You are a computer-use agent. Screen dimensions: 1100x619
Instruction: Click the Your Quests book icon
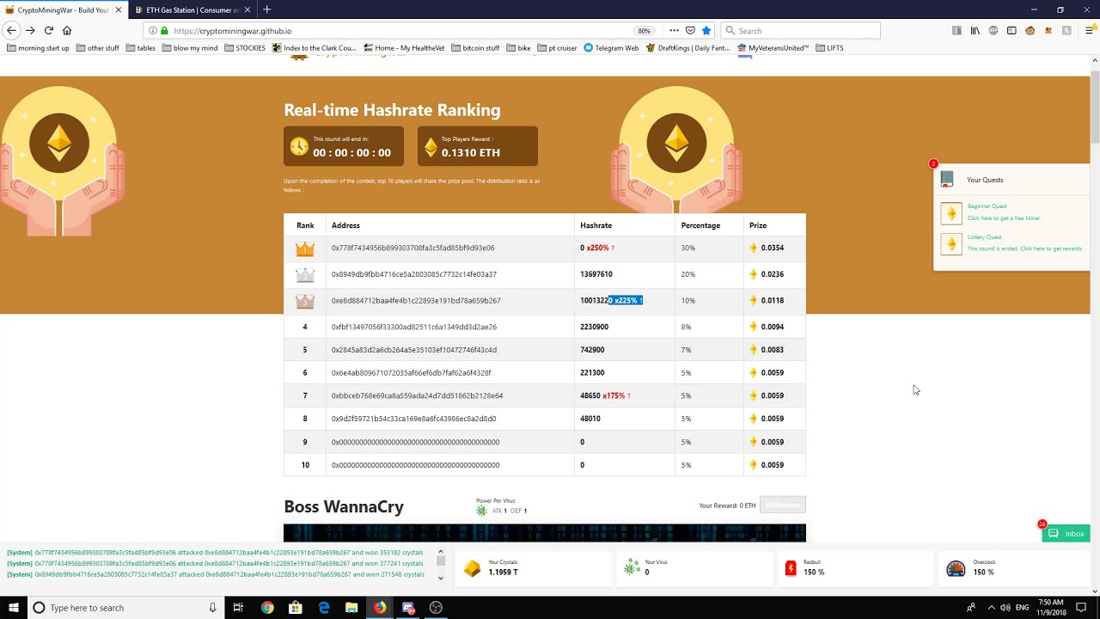[947, 180]
